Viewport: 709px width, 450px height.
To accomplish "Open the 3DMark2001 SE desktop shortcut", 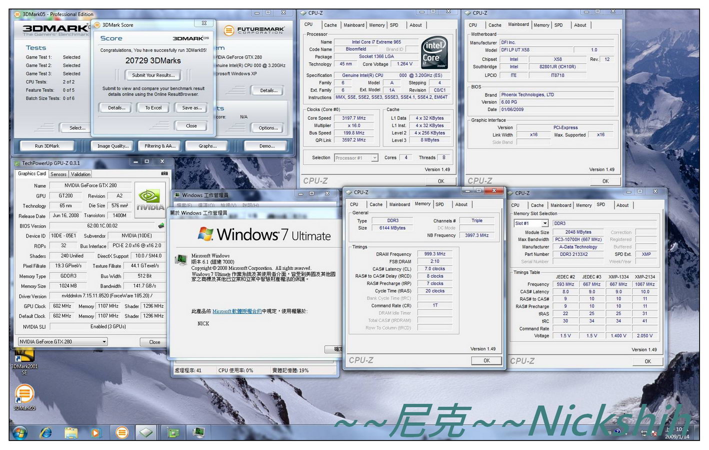I will coord(24,362).
